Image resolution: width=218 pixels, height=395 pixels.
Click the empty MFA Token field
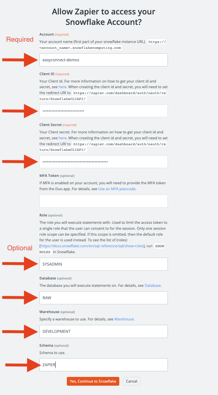tap(104, 201)
